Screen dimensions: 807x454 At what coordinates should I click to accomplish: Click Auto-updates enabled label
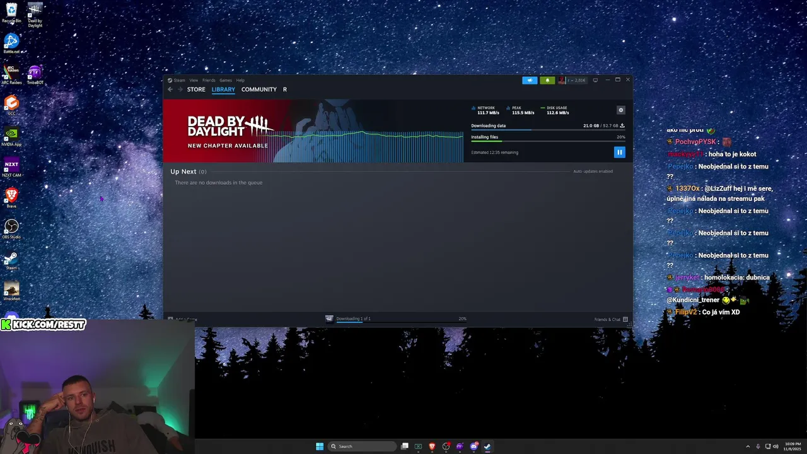tap(593, 172)
